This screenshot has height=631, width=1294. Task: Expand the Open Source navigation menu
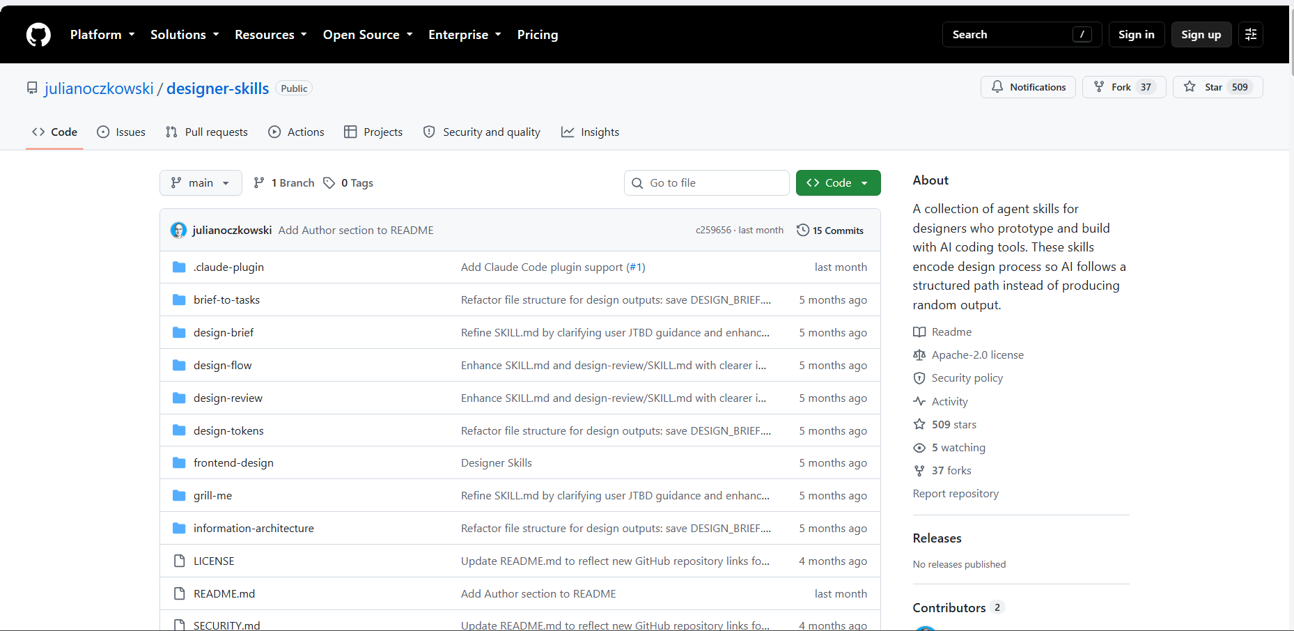click(368, 35)
